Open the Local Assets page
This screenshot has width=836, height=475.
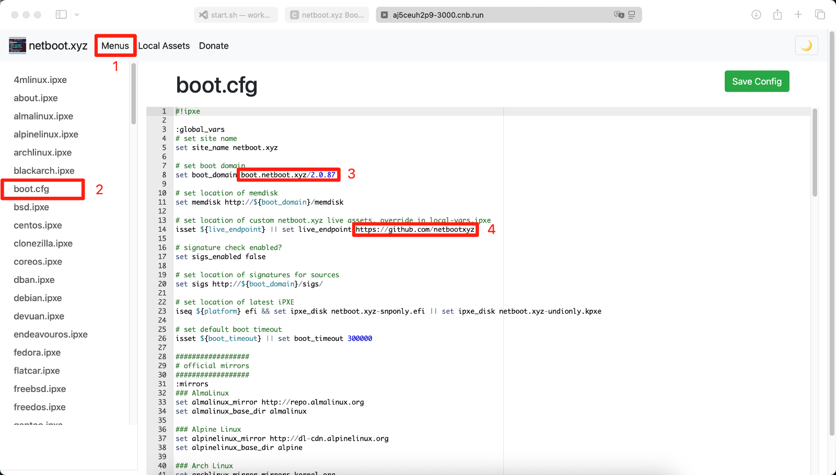point(164,46)
